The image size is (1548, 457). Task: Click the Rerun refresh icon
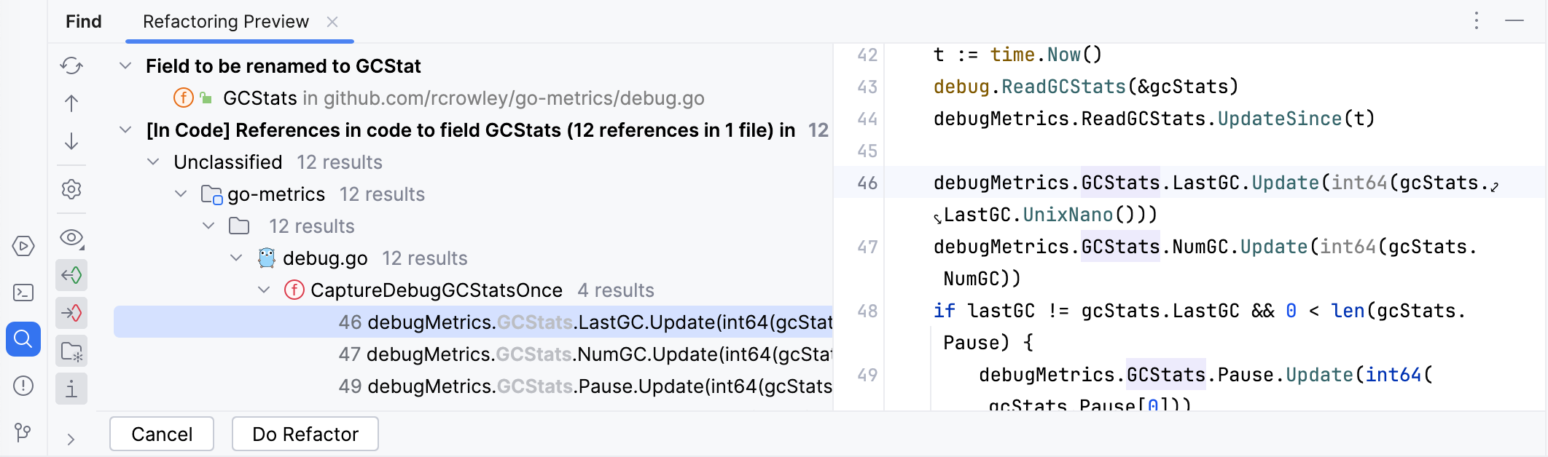[71, 65]
